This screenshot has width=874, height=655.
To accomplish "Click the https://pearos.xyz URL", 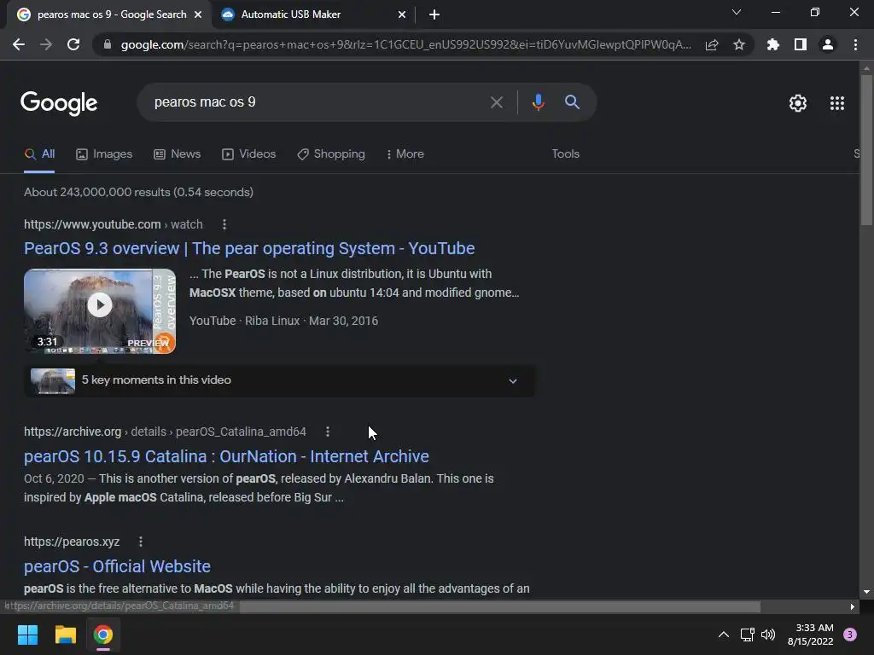I will [72, 542].
